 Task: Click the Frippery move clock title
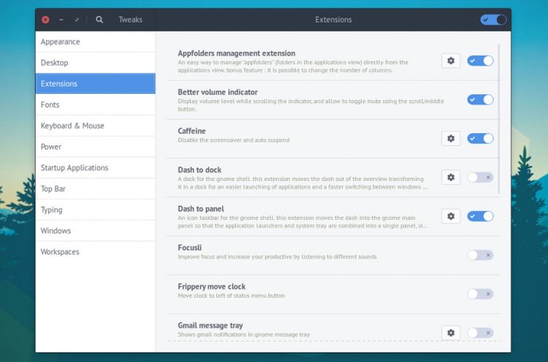click(211, 287)
